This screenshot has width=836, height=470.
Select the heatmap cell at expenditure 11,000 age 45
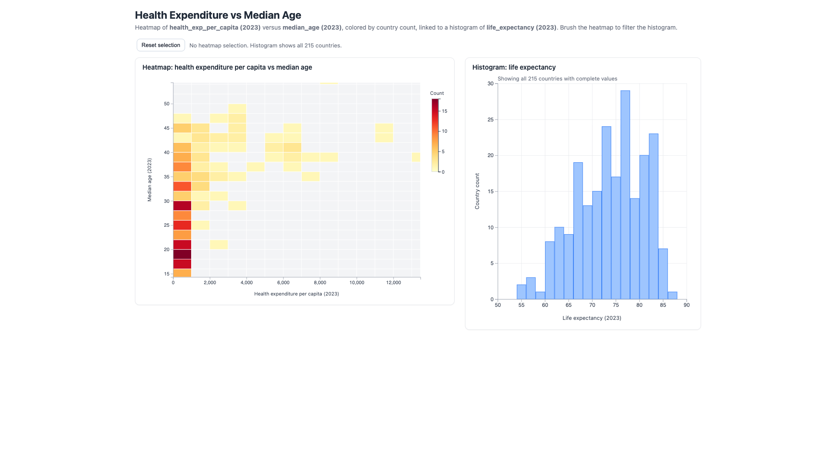click(x=384, y=128)
